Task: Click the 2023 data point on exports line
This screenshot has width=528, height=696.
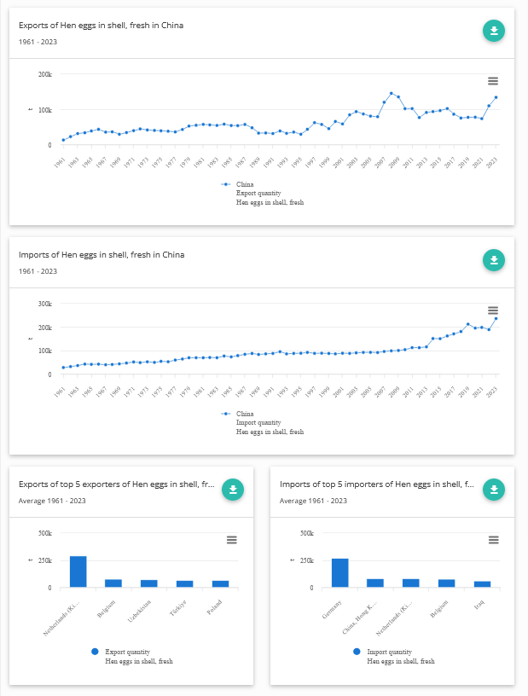Action: click(x=496, y=97)
